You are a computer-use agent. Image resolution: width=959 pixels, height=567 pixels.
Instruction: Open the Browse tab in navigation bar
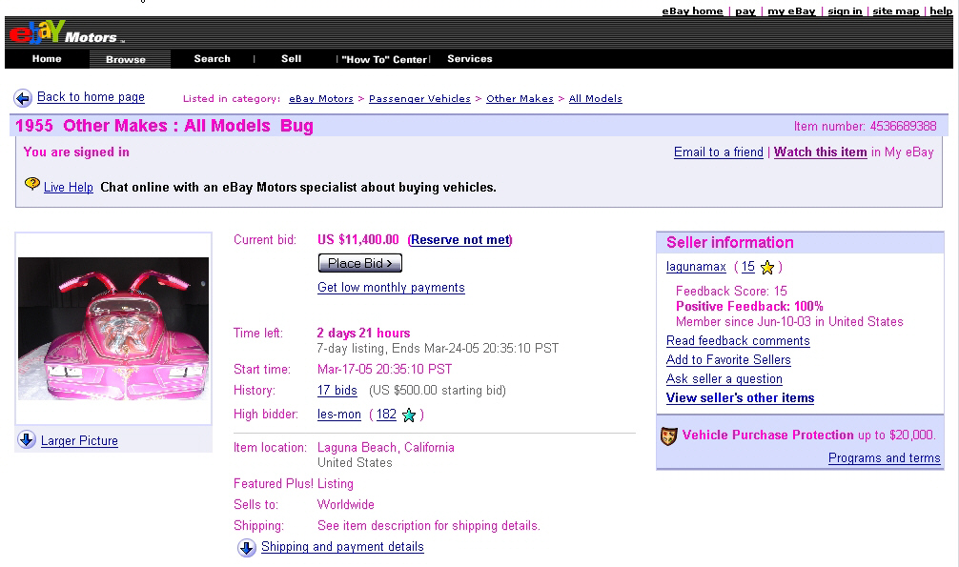[x=126, y=59]
